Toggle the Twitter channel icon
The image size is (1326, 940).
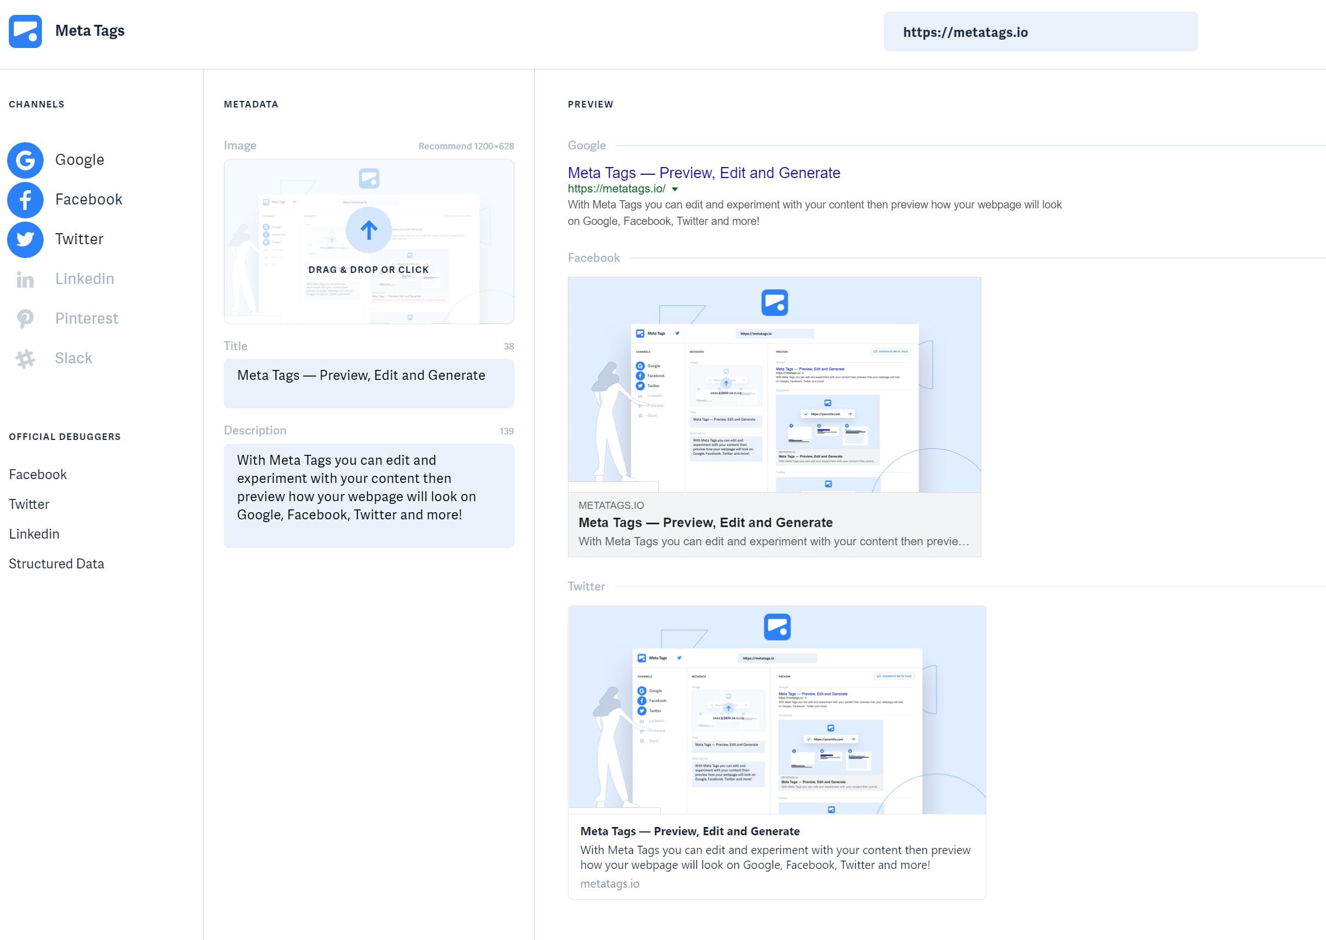pos(25,240)
